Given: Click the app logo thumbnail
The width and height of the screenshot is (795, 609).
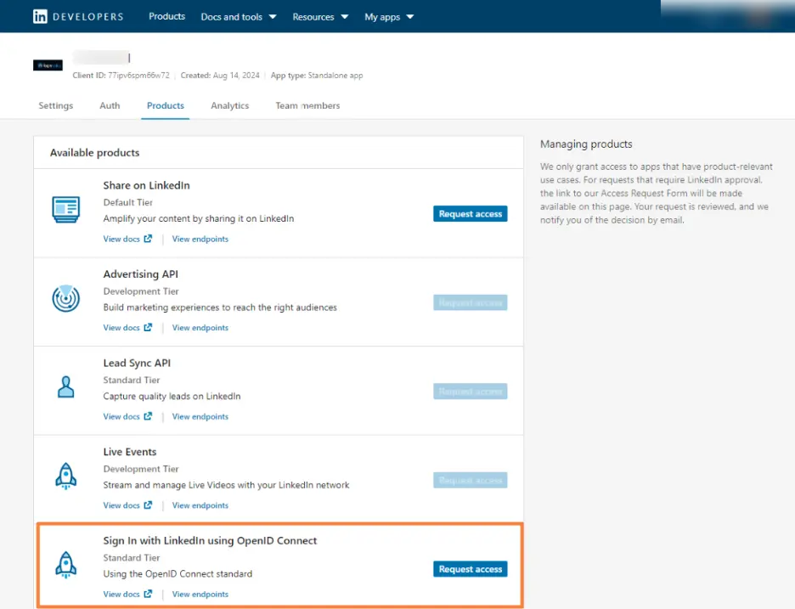Looking at the screenshot, I should click(x=48, y=65).
